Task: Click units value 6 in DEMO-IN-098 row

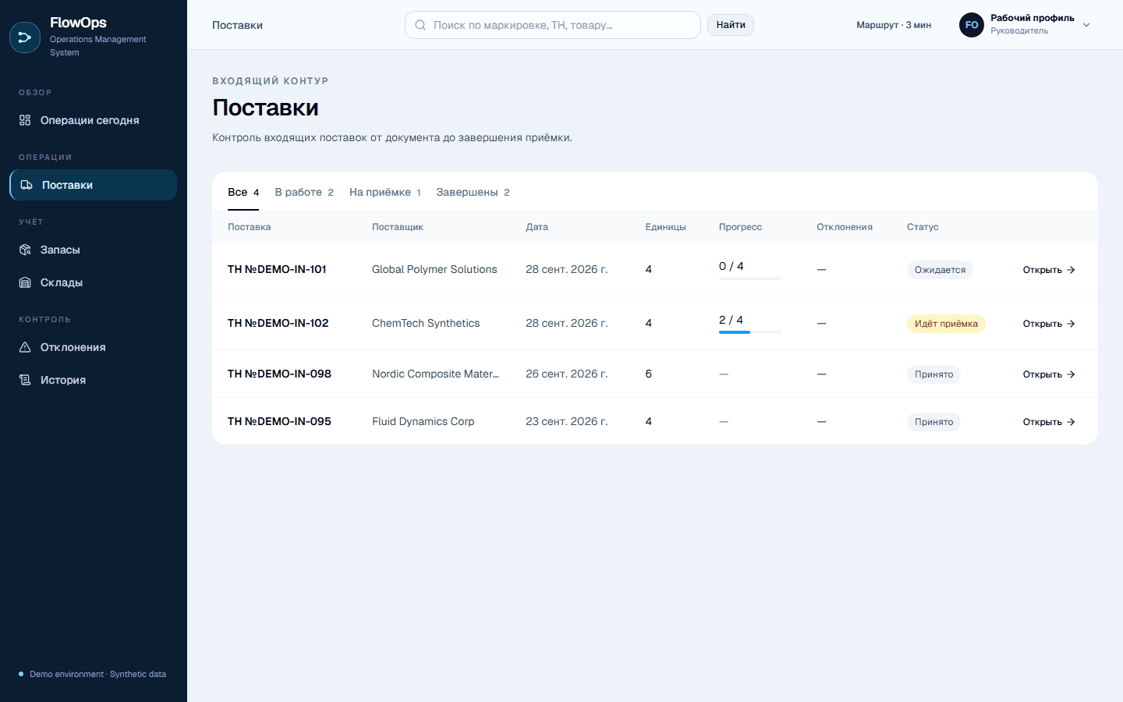Action: 649,374
